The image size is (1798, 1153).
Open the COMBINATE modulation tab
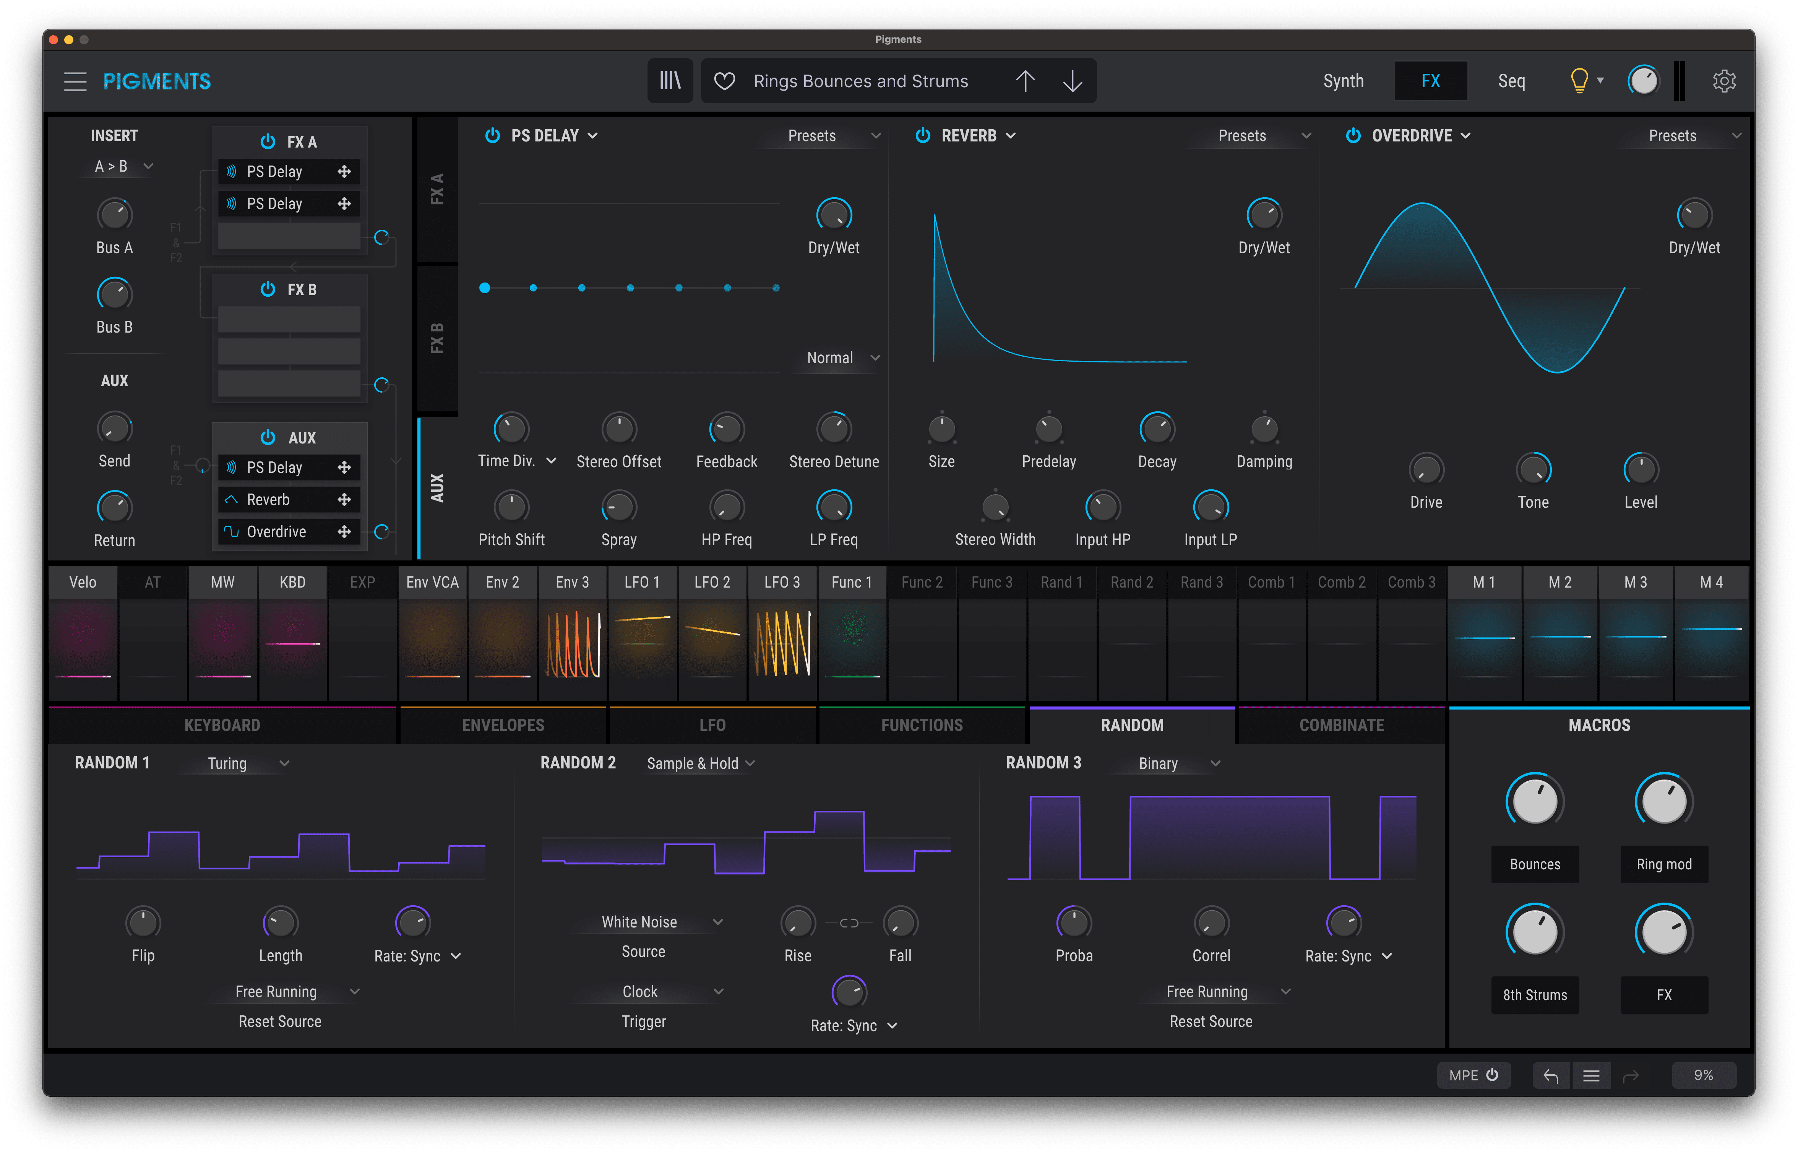coord(1341,725)
